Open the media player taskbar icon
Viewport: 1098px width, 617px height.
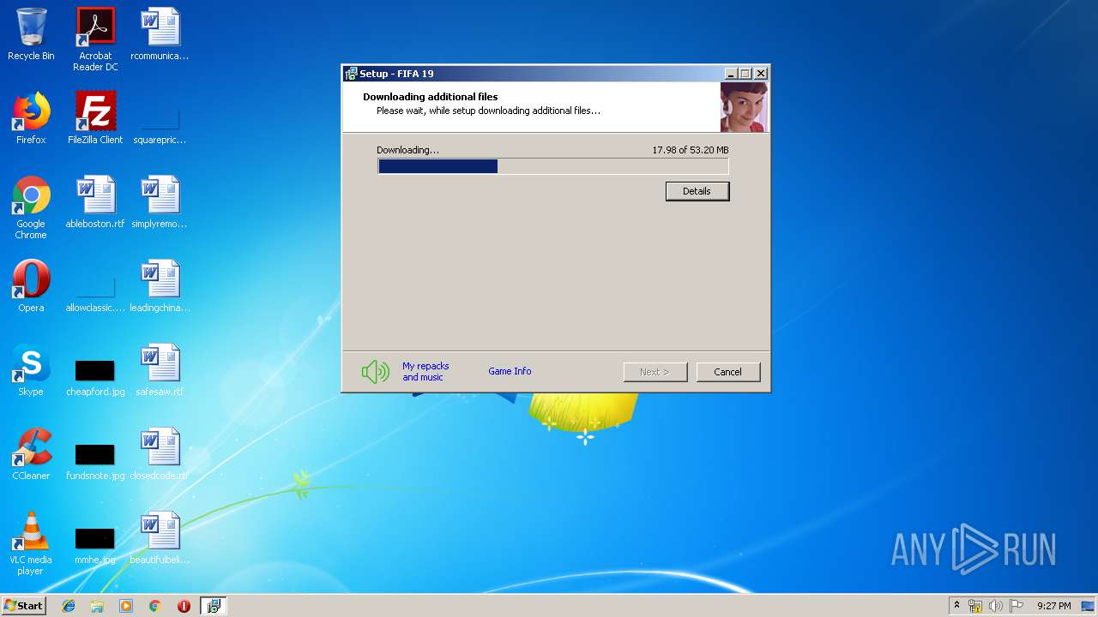pos(126,606)
